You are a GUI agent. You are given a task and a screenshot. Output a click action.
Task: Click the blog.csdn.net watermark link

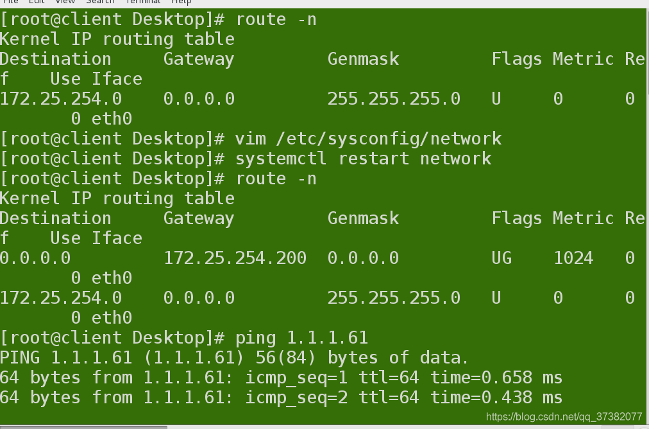[564, 416]
